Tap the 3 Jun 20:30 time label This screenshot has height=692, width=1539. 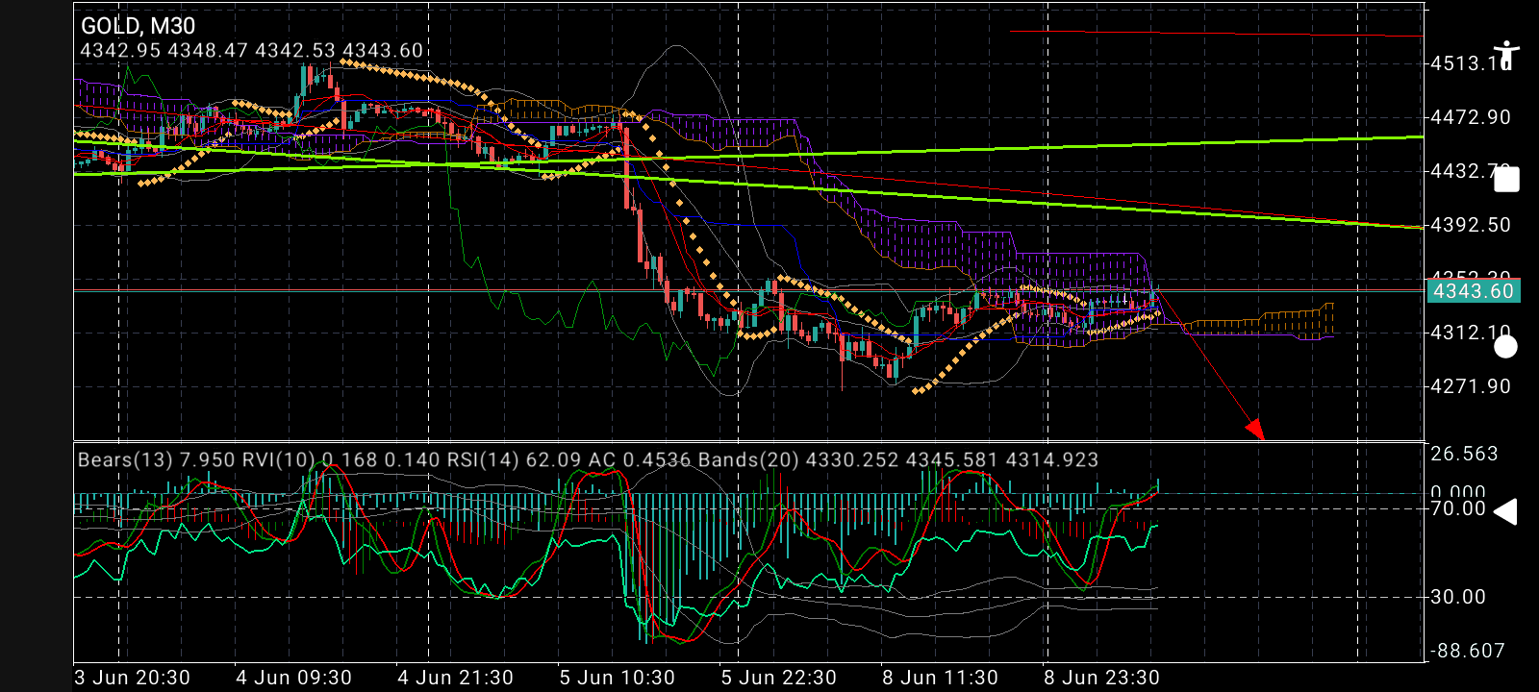pos(133,678)
